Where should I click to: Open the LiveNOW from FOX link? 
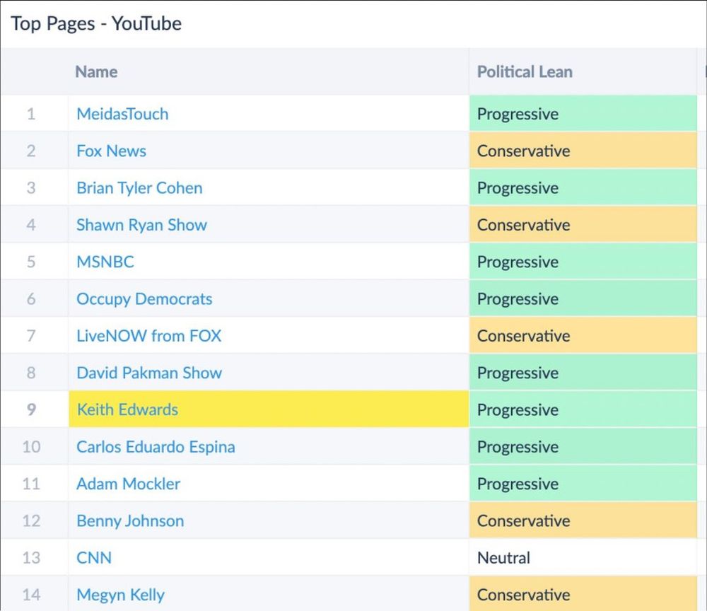[148, 335]
